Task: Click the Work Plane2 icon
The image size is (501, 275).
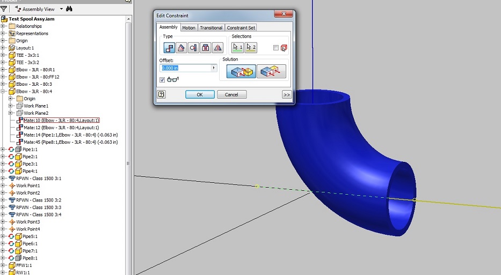Action: pos(19,113)
